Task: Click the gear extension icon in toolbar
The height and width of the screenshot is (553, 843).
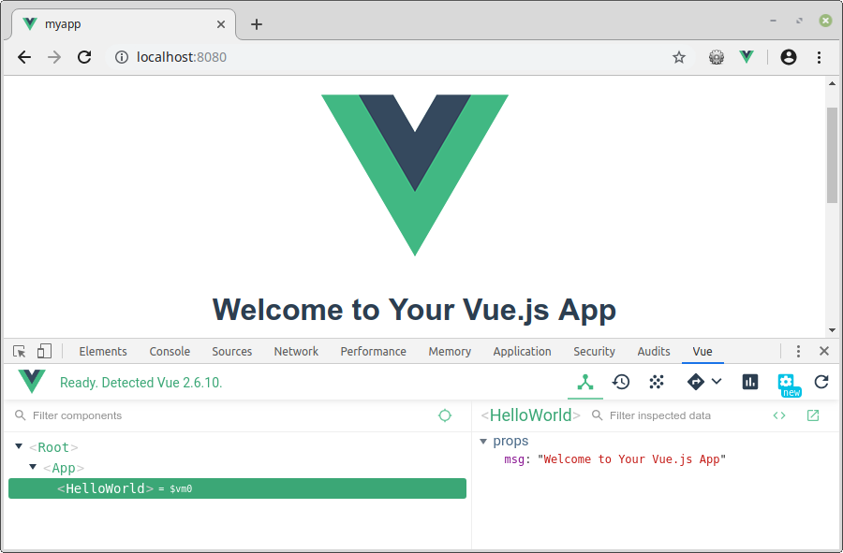Action: click(717, 57)
